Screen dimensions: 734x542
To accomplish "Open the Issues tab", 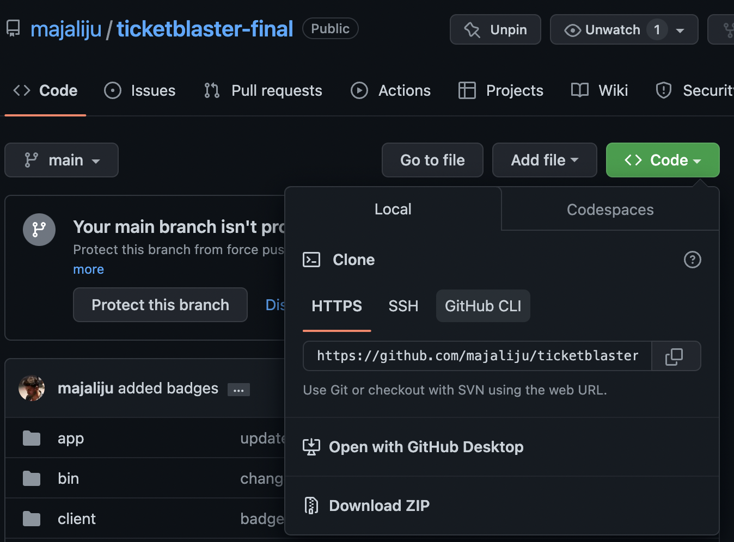I will pos(140,90).
